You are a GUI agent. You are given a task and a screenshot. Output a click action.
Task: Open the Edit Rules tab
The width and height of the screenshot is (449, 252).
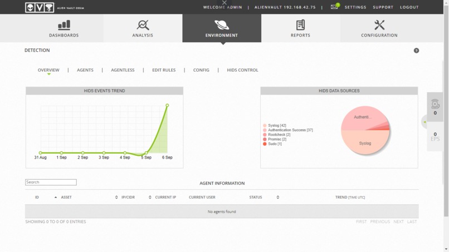point(164,70)
